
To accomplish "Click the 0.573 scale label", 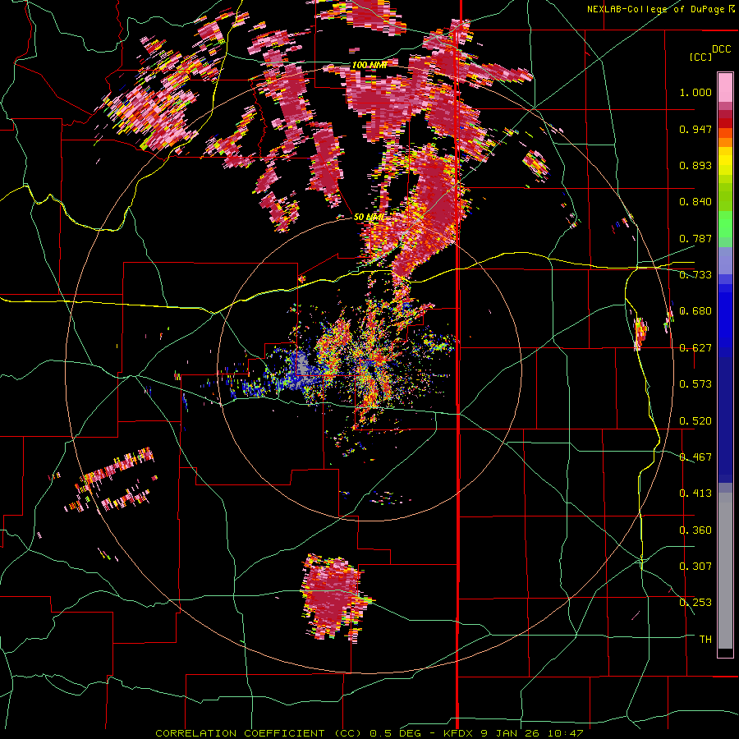I will point(695,384).
